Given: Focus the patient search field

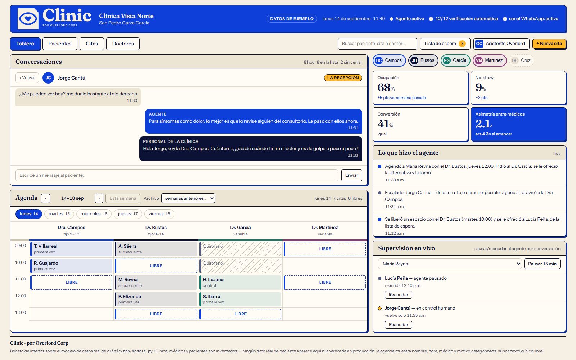Looking at the screenshot, I should (377, 44).
